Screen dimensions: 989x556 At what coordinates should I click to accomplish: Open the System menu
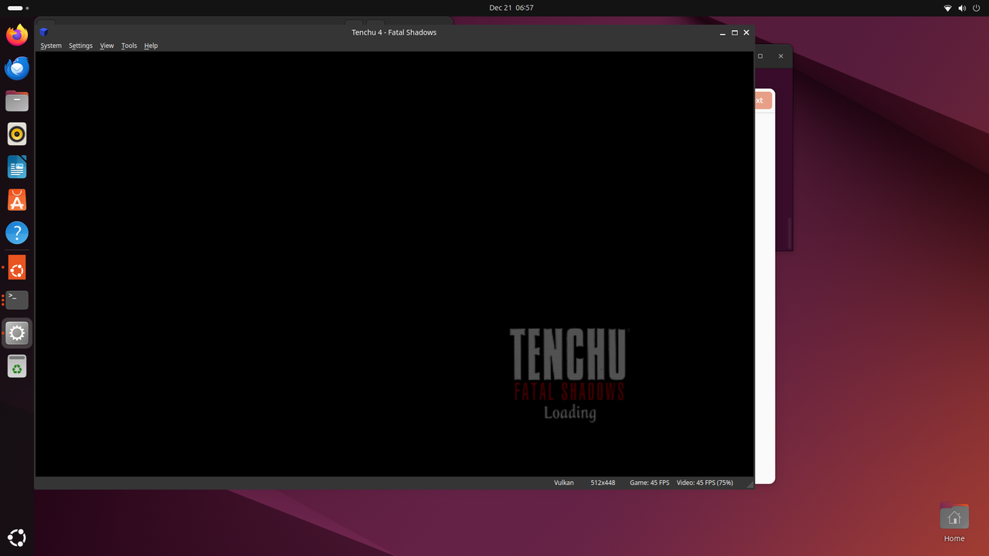click(x=51, y=46)
